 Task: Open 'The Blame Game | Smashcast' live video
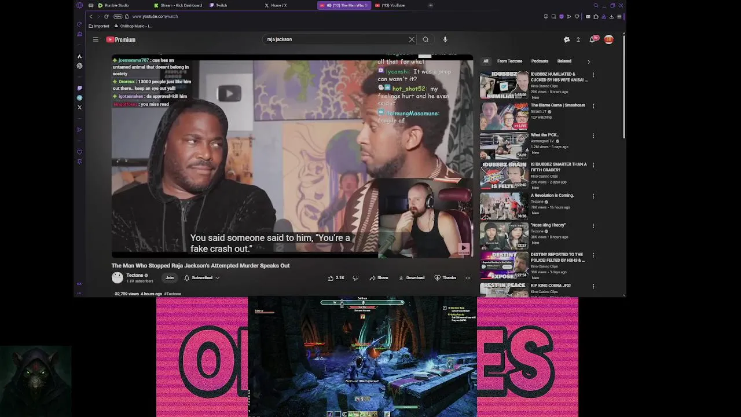tap(504, 116)
